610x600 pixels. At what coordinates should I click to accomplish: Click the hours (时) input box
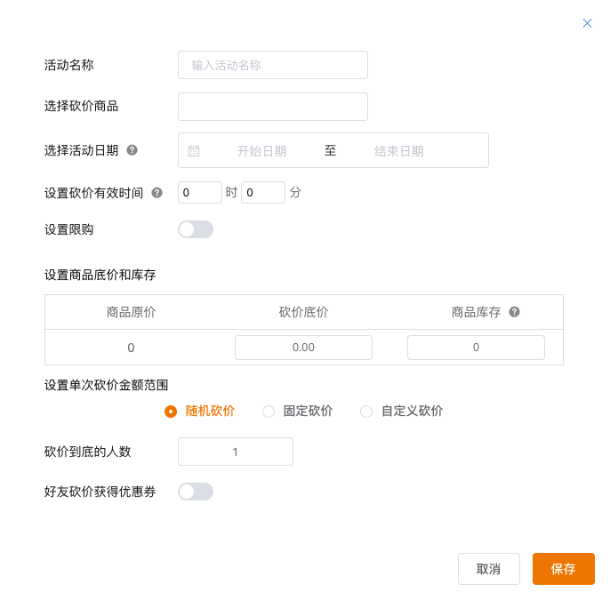point(200,192)
